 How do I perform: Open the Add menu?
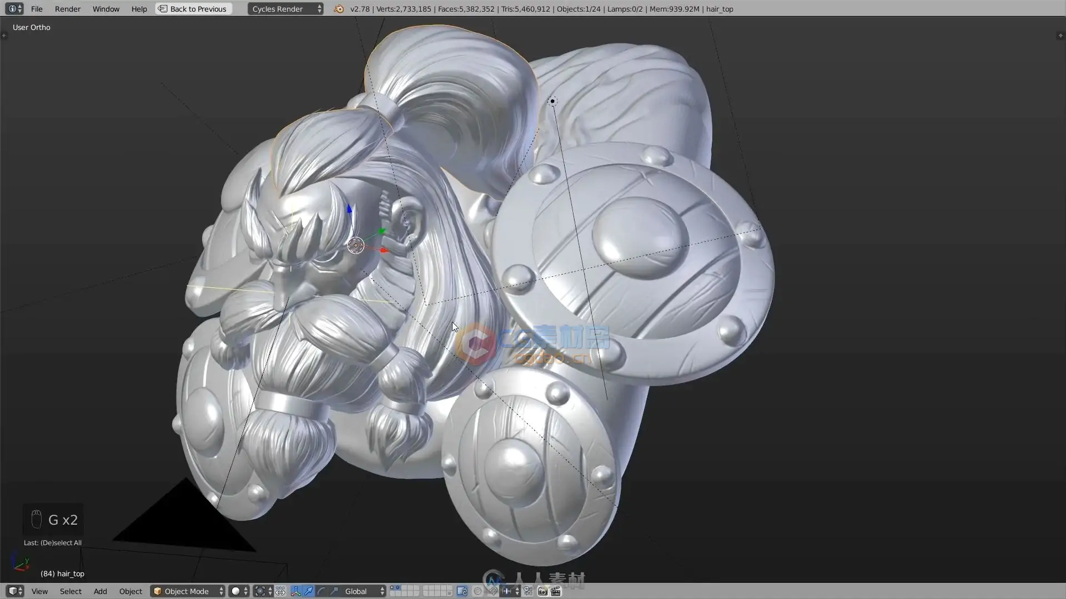[100, 591]
